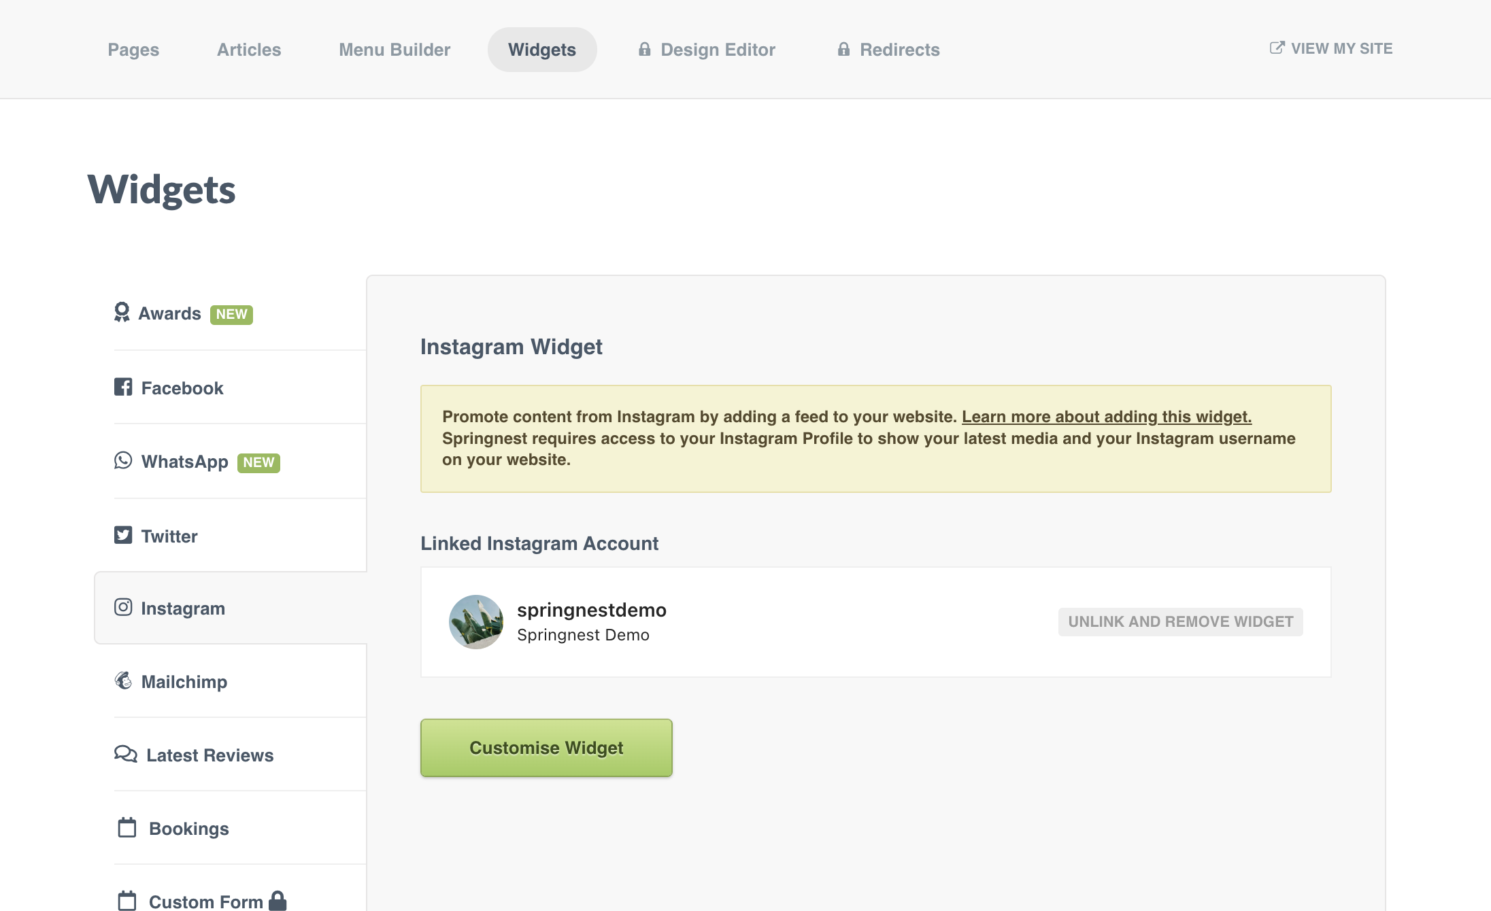Image resolution: width=1491 pixels, height=911 pixels.
Task: Click the Facebook logo icon
Action: point(123,387)
